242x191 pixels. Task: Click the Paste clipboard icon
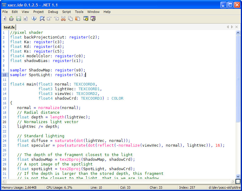coord(77,19)
